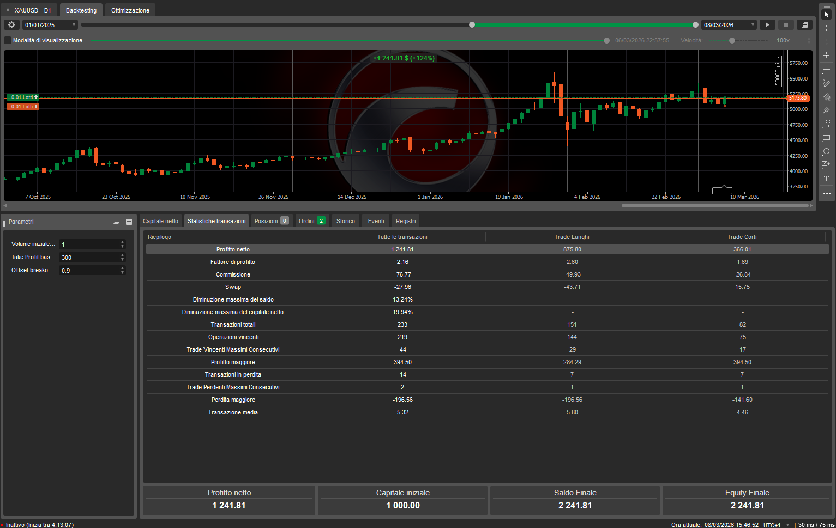Pick the freehand pencil drawing tool
This screenshot has width=836, height=528.
pos(826,83)
